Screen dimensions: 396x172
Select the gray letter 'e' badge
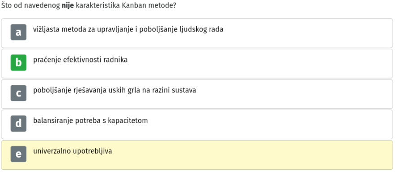pyautogui.click(x=18, y=154)
